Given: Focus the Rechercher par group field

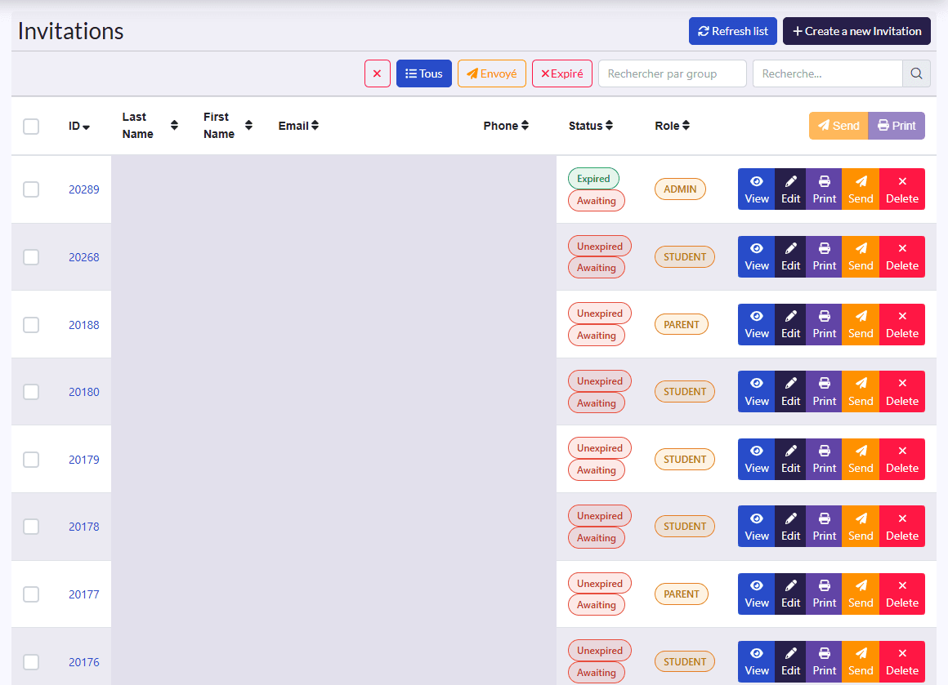Looking at the screenshot, I should [673, 73].
